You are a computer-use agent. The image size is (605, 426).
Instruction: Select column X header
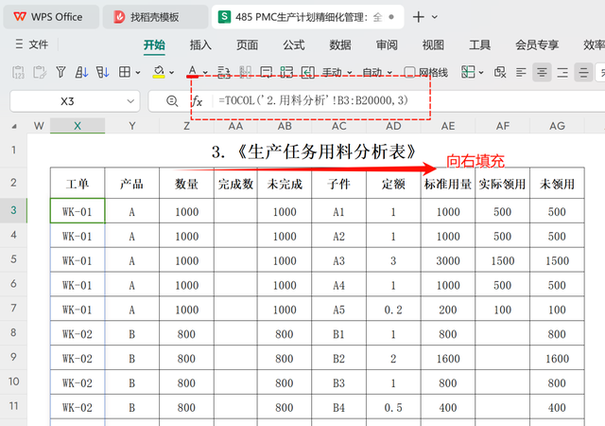click(x=78, y=126)
